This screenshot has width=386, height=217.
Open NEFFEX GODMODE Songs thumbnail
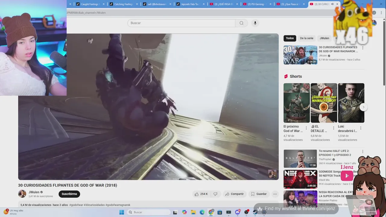300,179
